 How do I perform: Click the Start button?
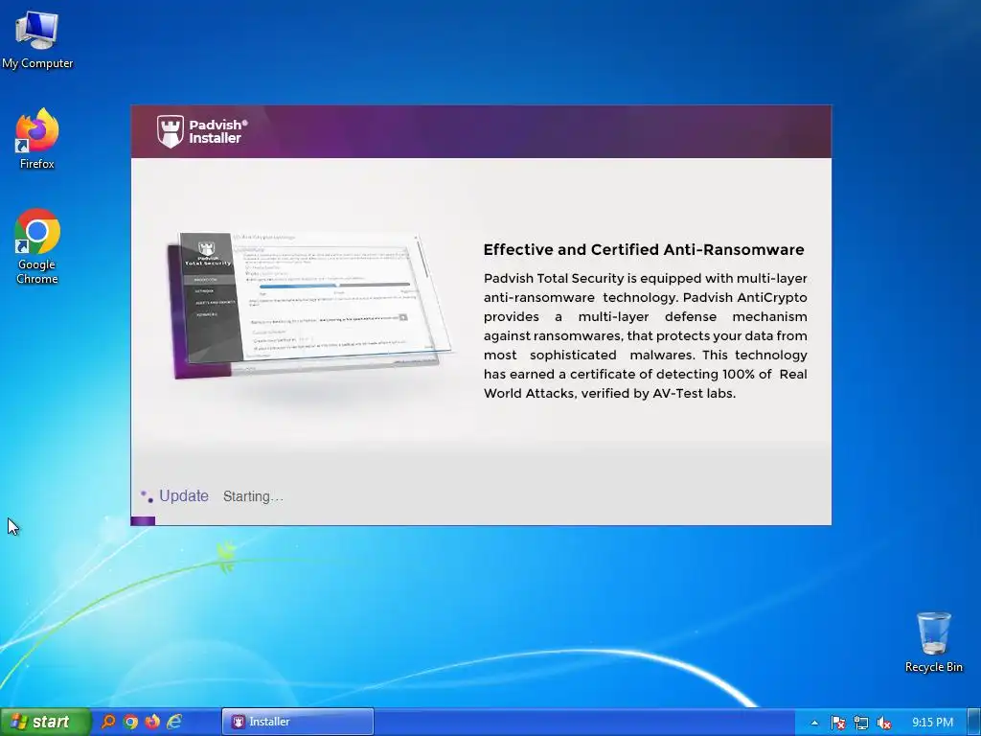[45, 722]
